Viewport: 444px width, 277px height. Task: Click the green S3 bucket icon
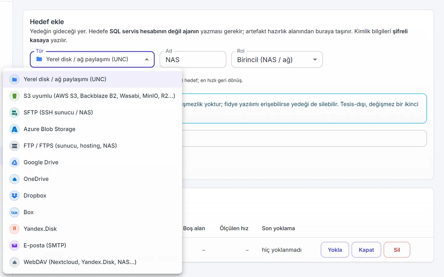click(14, 96)
